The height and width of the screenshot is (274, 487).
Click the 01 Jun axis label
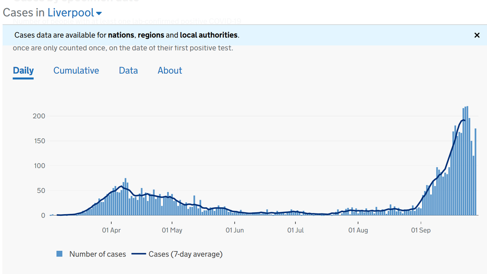click(235, 230)
